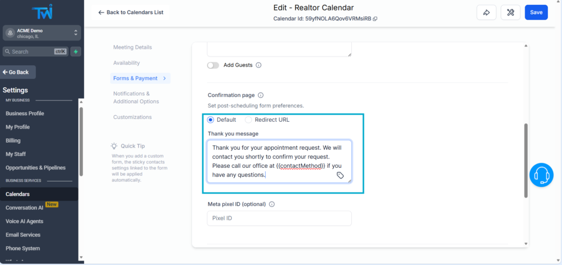Image resolution: width=562 pixels, height=265 pixels.
Task: Click the Go Back button
Action: point(18,72)
